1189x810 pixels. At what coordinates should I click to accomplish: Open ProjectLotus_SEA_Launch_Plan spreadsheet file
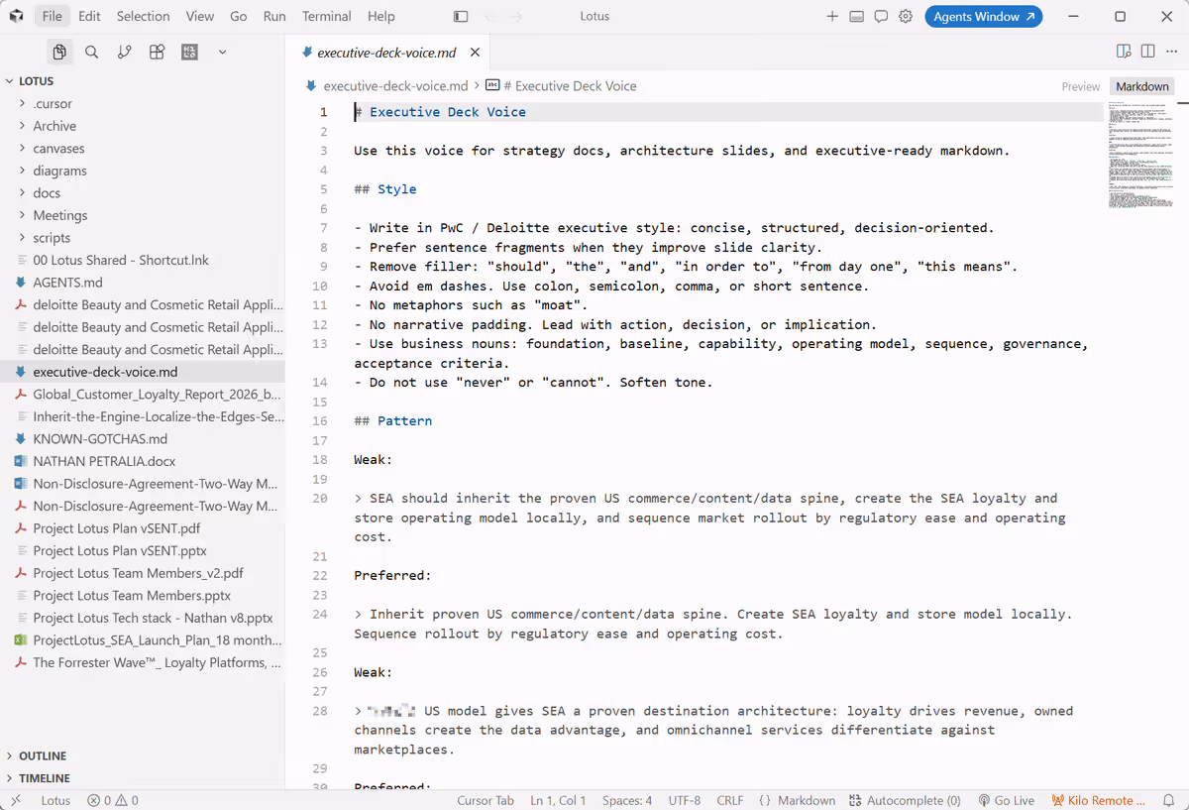pyautogui.click(x=143, y=640)
